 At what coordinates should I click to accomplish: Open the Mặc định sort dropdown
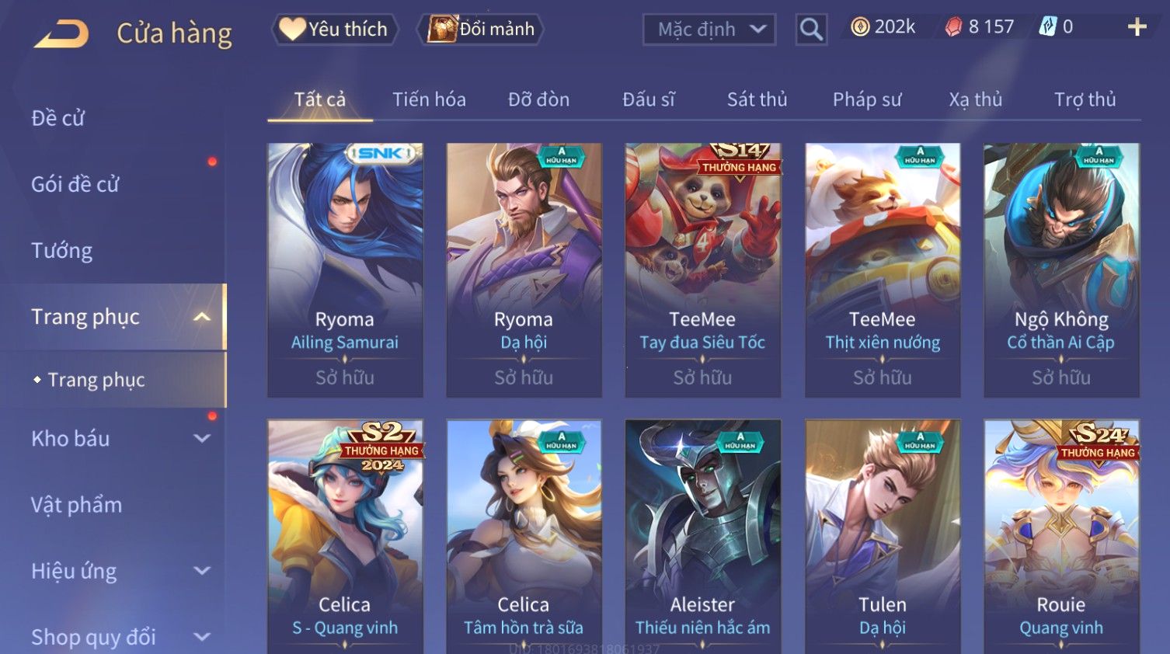709,30
